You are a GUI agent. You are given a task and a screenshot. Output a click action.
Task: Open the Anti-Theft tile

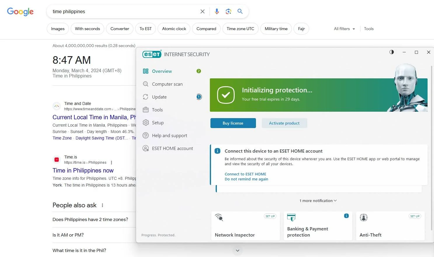[390, 226]
